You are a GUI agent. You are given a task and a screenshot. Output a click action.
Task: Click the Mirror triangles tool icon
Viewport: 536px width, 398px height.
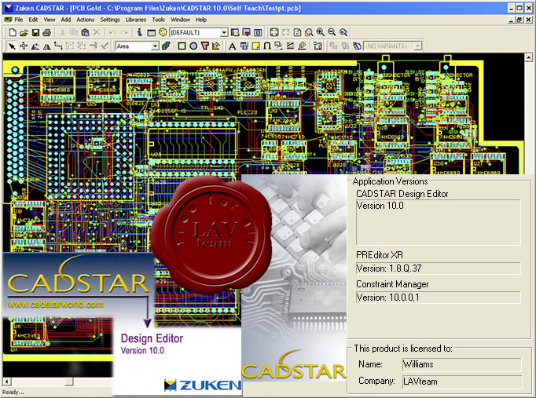point(46,46)
